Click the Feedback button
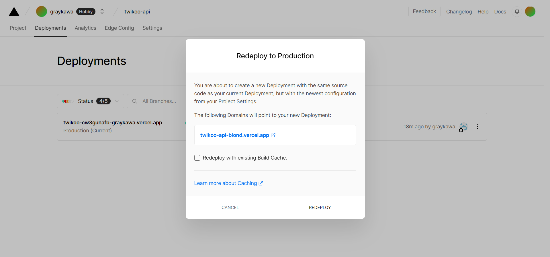 tap(424, 11)
